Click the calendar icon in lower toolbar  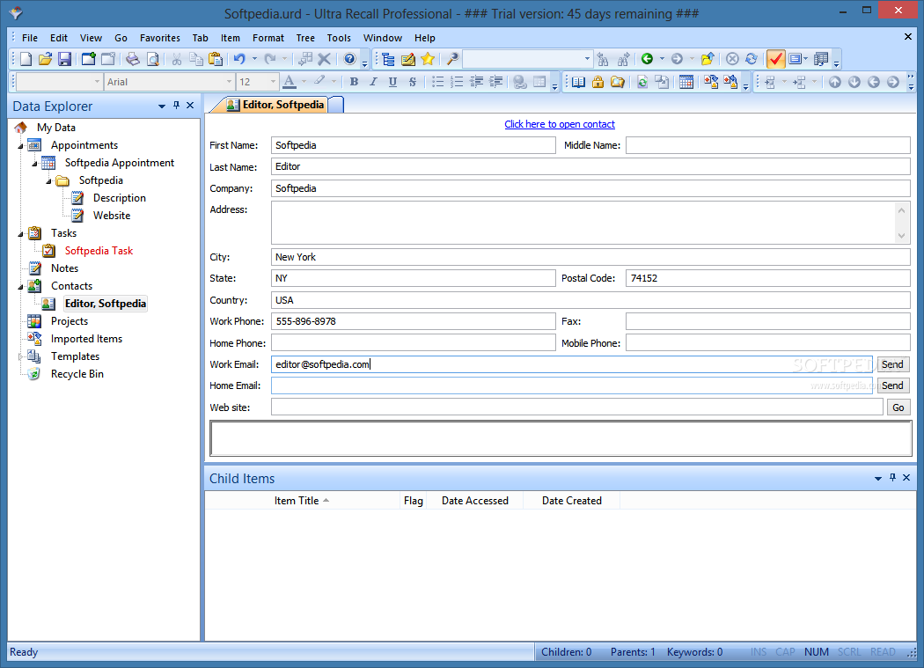click(x=686, y=82)
